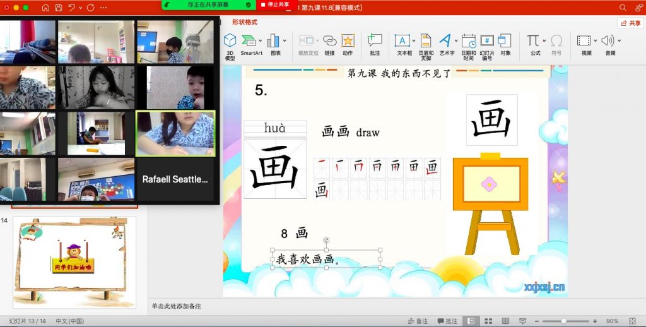
Task: Click the 停止共享 stop sharing button
Action: click(x=275, y=4)
